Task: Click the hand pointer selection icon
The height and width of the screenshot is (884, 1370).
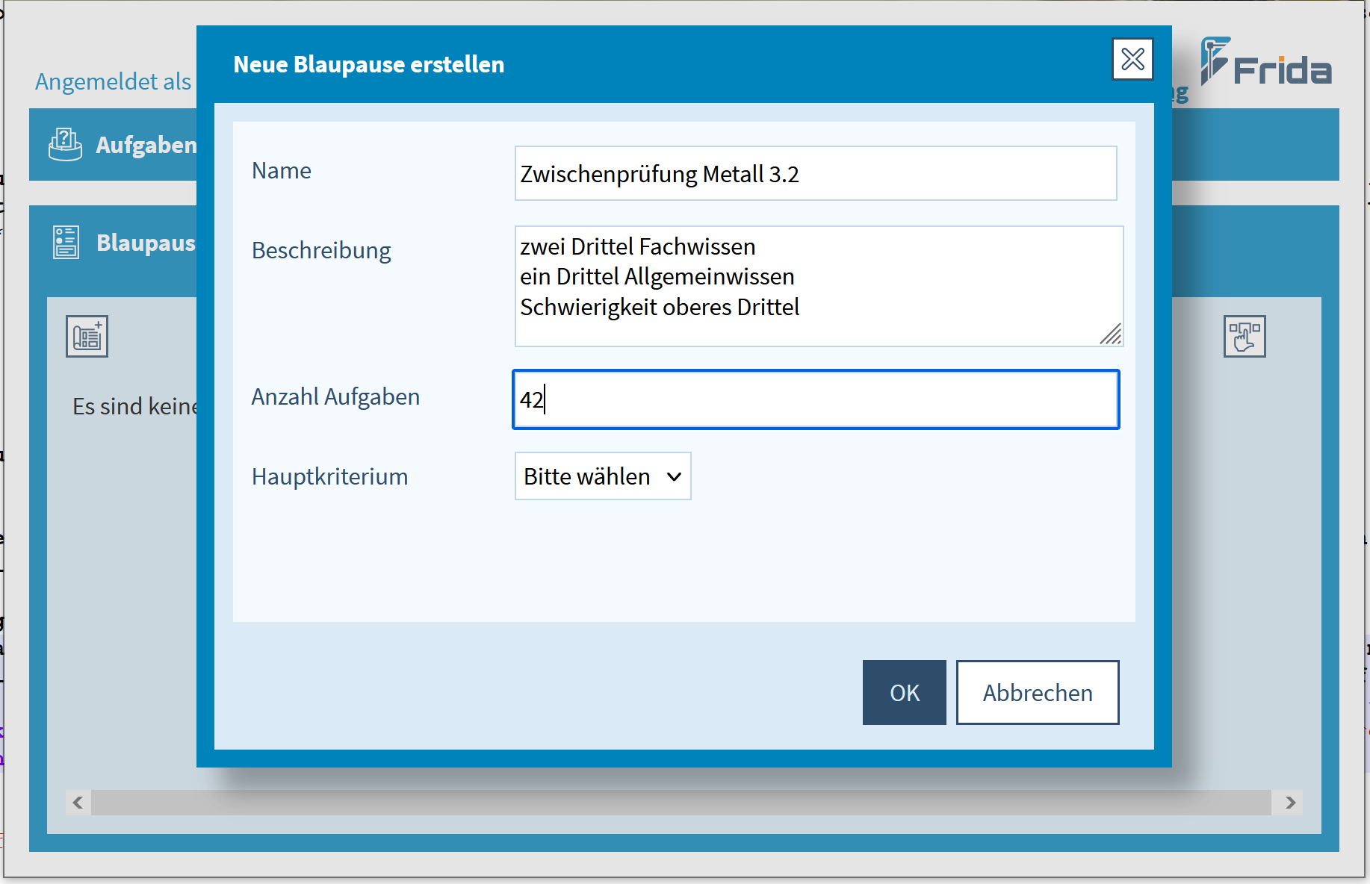Action: point(1244,336)
